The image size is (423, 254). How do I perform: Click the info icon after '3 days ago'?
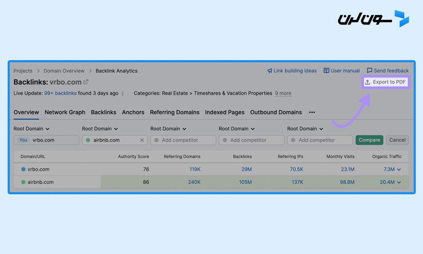tap(123, 93)
